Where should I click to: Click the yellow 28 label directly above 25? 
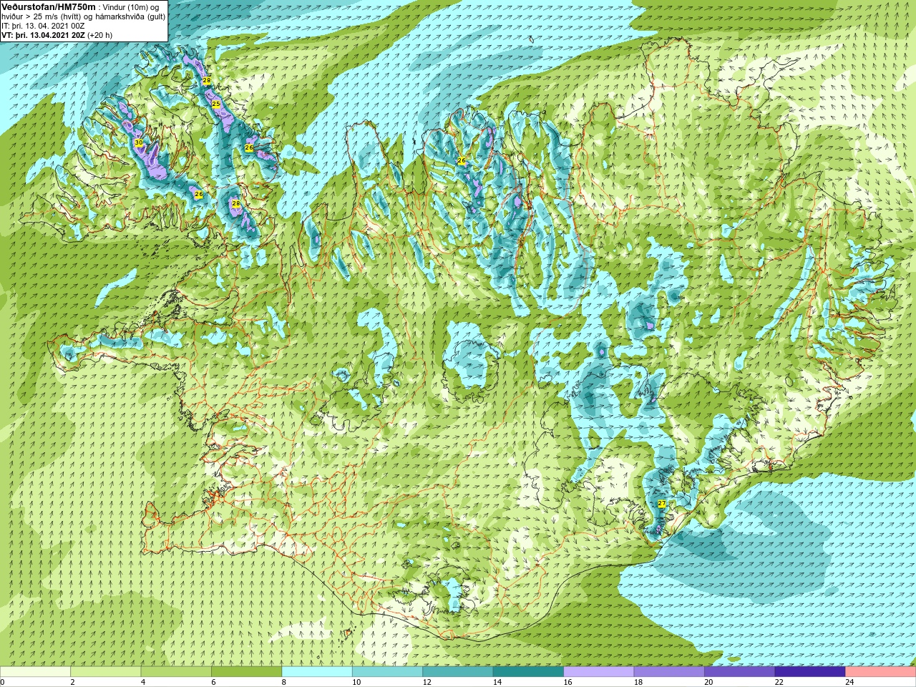(207, 81)
